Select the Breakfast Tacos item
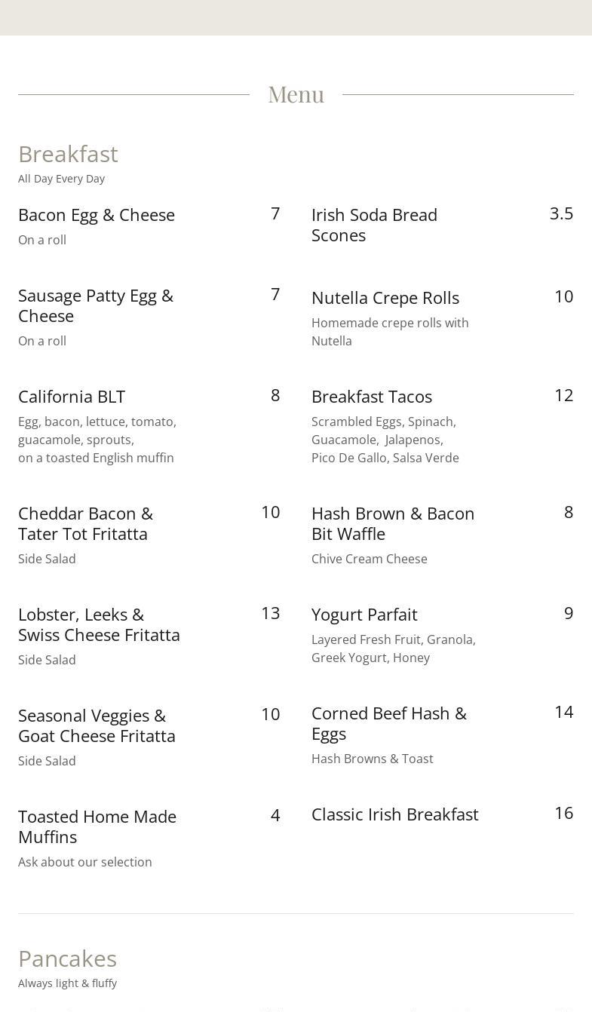This screenshot has width=592, height=1012. pyautogui.click(x=372, y=397)
